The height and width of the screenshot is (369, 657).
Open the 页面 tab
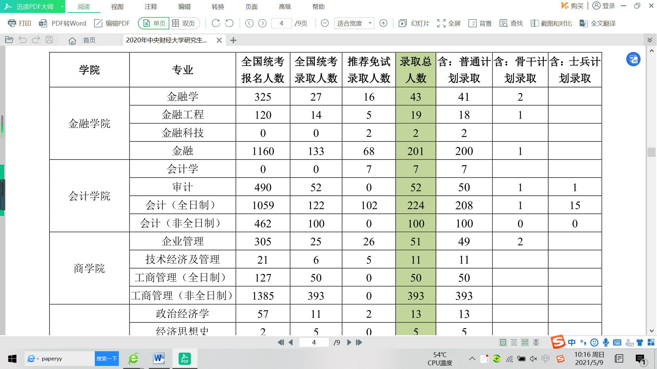click(x=251, y=6)
